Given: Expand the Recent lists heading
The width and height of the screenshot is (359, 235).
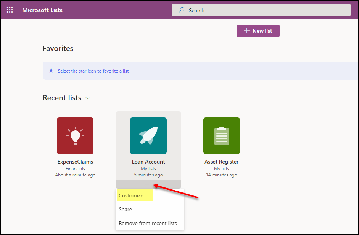Looking at the screenshot, I should click(x=62, y=98).
